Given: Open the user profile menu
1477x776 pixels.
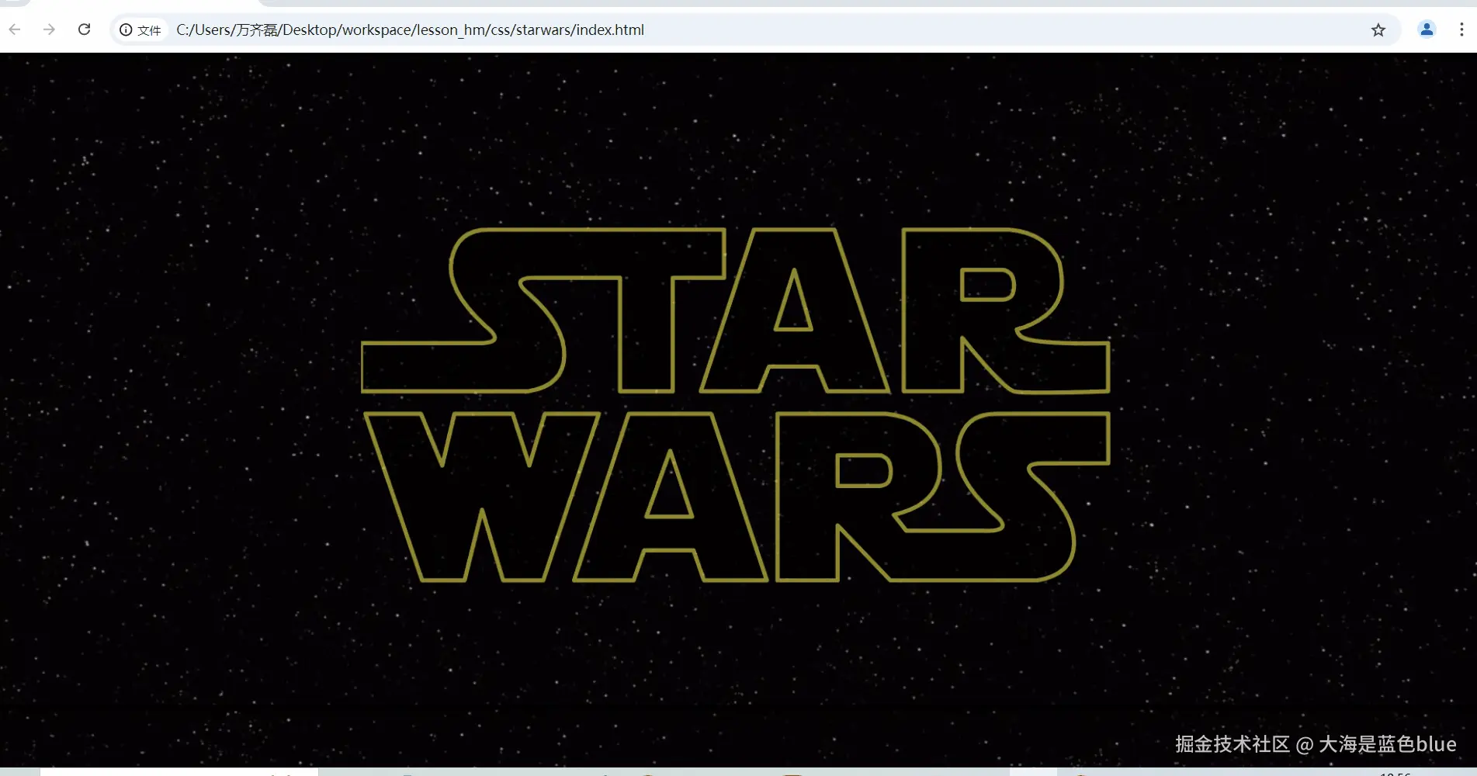Looking at the screenshot, I should (x=1427, y=29).
